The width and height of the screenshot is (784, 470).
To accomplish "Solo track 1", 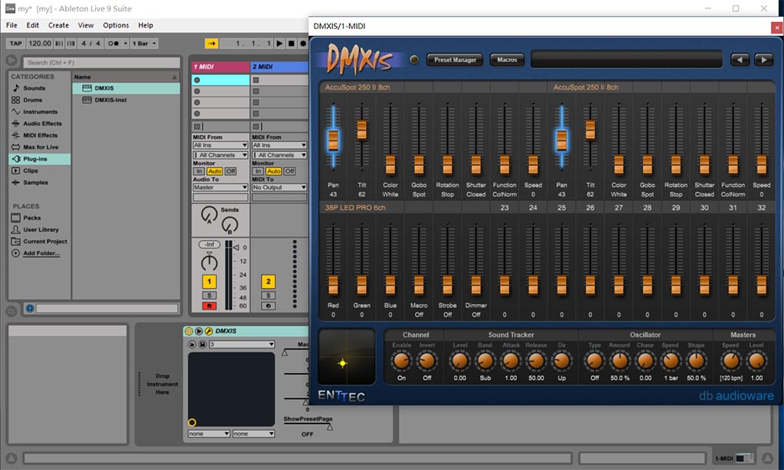I will 209,296.
